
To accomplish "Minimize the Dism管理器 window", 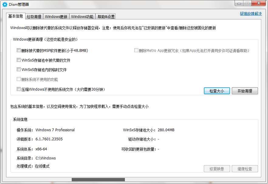I will (x=239, y=3).
